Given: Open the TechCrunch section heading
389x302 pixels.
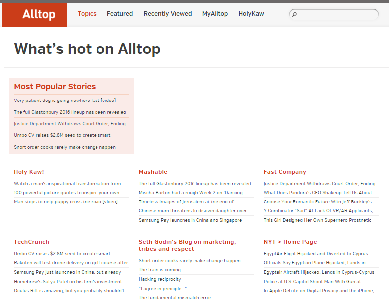Looking at the screenshot, I should click(31, 242).
